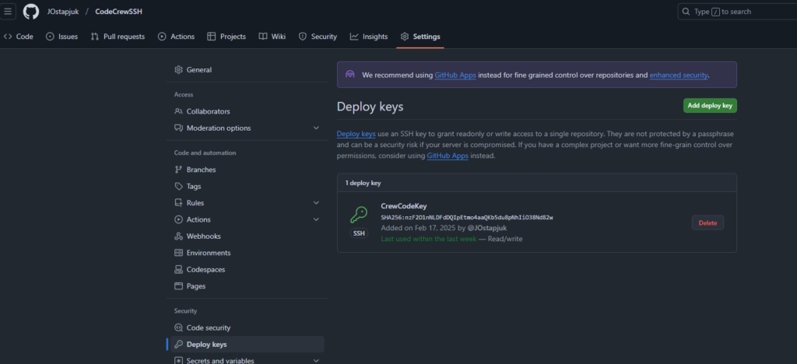Expand the sidebar Actions chevron

point(316,219)
